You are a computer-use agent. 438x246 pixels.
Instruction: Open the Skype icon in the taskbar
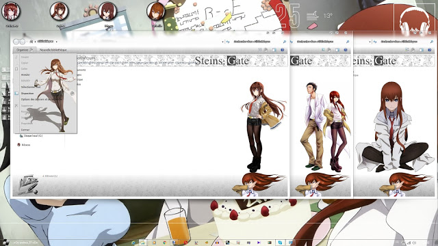pos(280,243)
